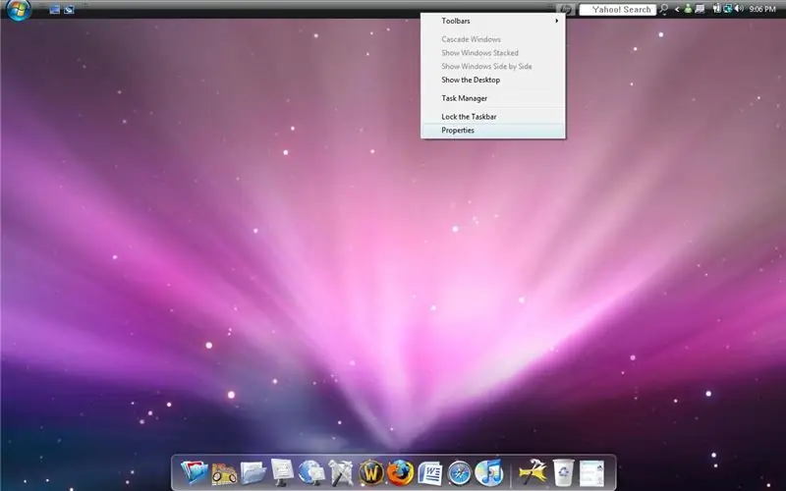Open the document page dock icon
The image size is (786, 491).
[592, 473]
